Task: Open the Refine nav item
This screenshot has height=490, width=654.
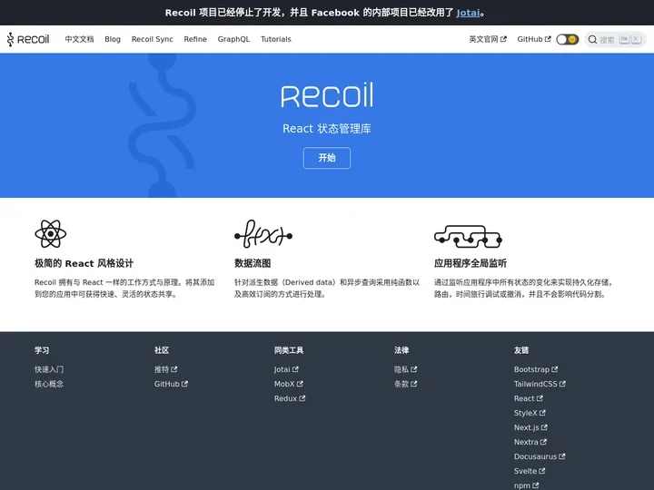Action: (195, 39)
